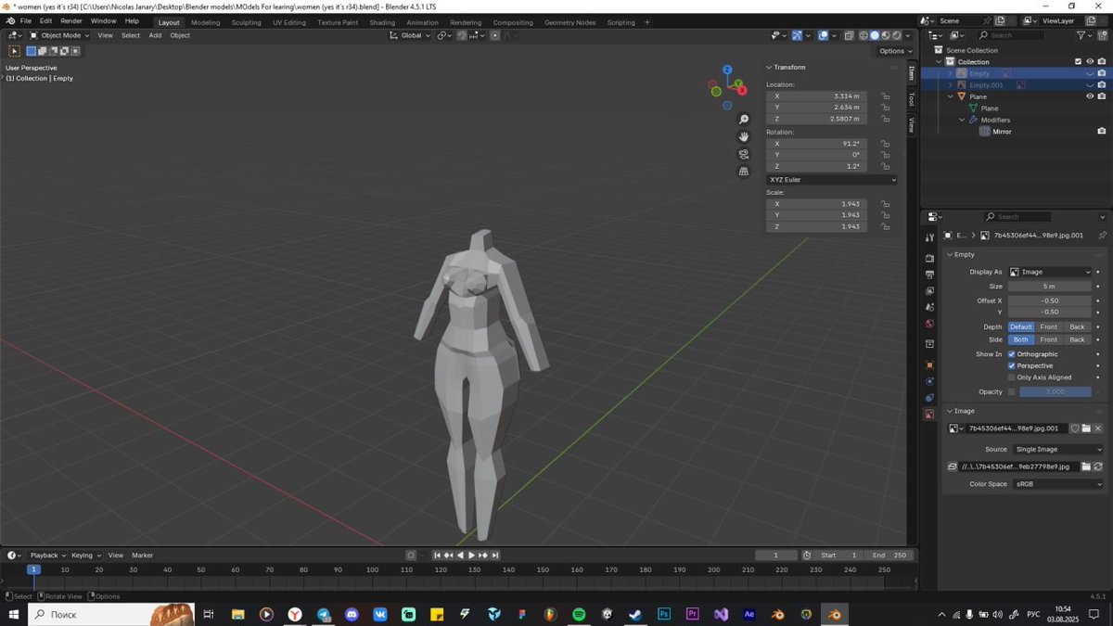Click the reload image file icon
Viewport: 1113px width, 626px height.
(x=1098, y=466)
